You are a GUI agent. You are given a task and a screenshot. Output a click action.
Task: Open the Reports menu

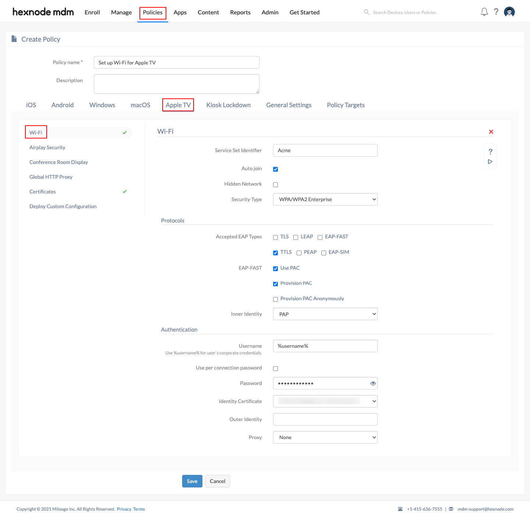(x=240, y=13)
